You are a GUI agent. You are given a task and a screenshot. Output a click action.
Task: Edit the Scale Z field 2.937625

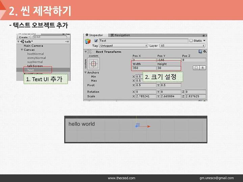195,96
